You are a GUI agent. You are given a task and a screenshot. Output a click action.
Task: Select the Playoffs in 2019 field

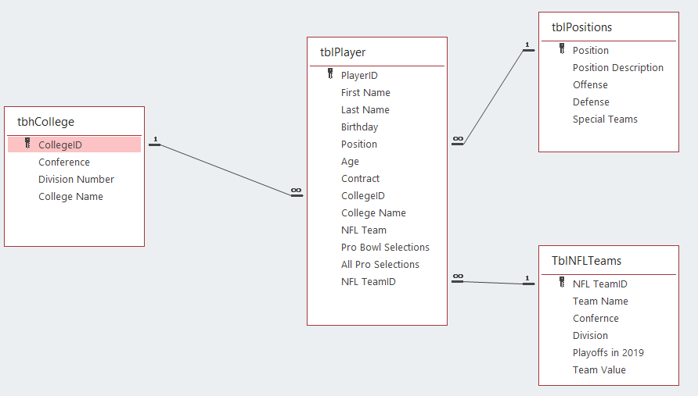(x=609, y=353)
